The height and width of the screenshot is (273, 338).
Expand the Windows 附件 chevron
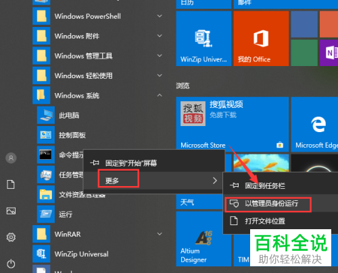(x=160, y=36)
